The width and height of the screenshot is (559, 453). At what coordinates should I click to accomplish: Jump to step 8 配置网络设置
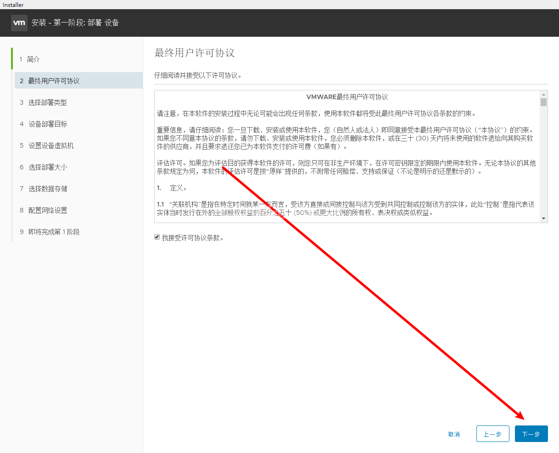(x=48, y=210)
